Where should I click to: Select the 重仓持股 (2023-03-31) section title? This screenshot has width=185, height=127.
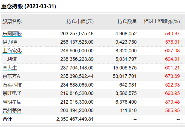28,6
